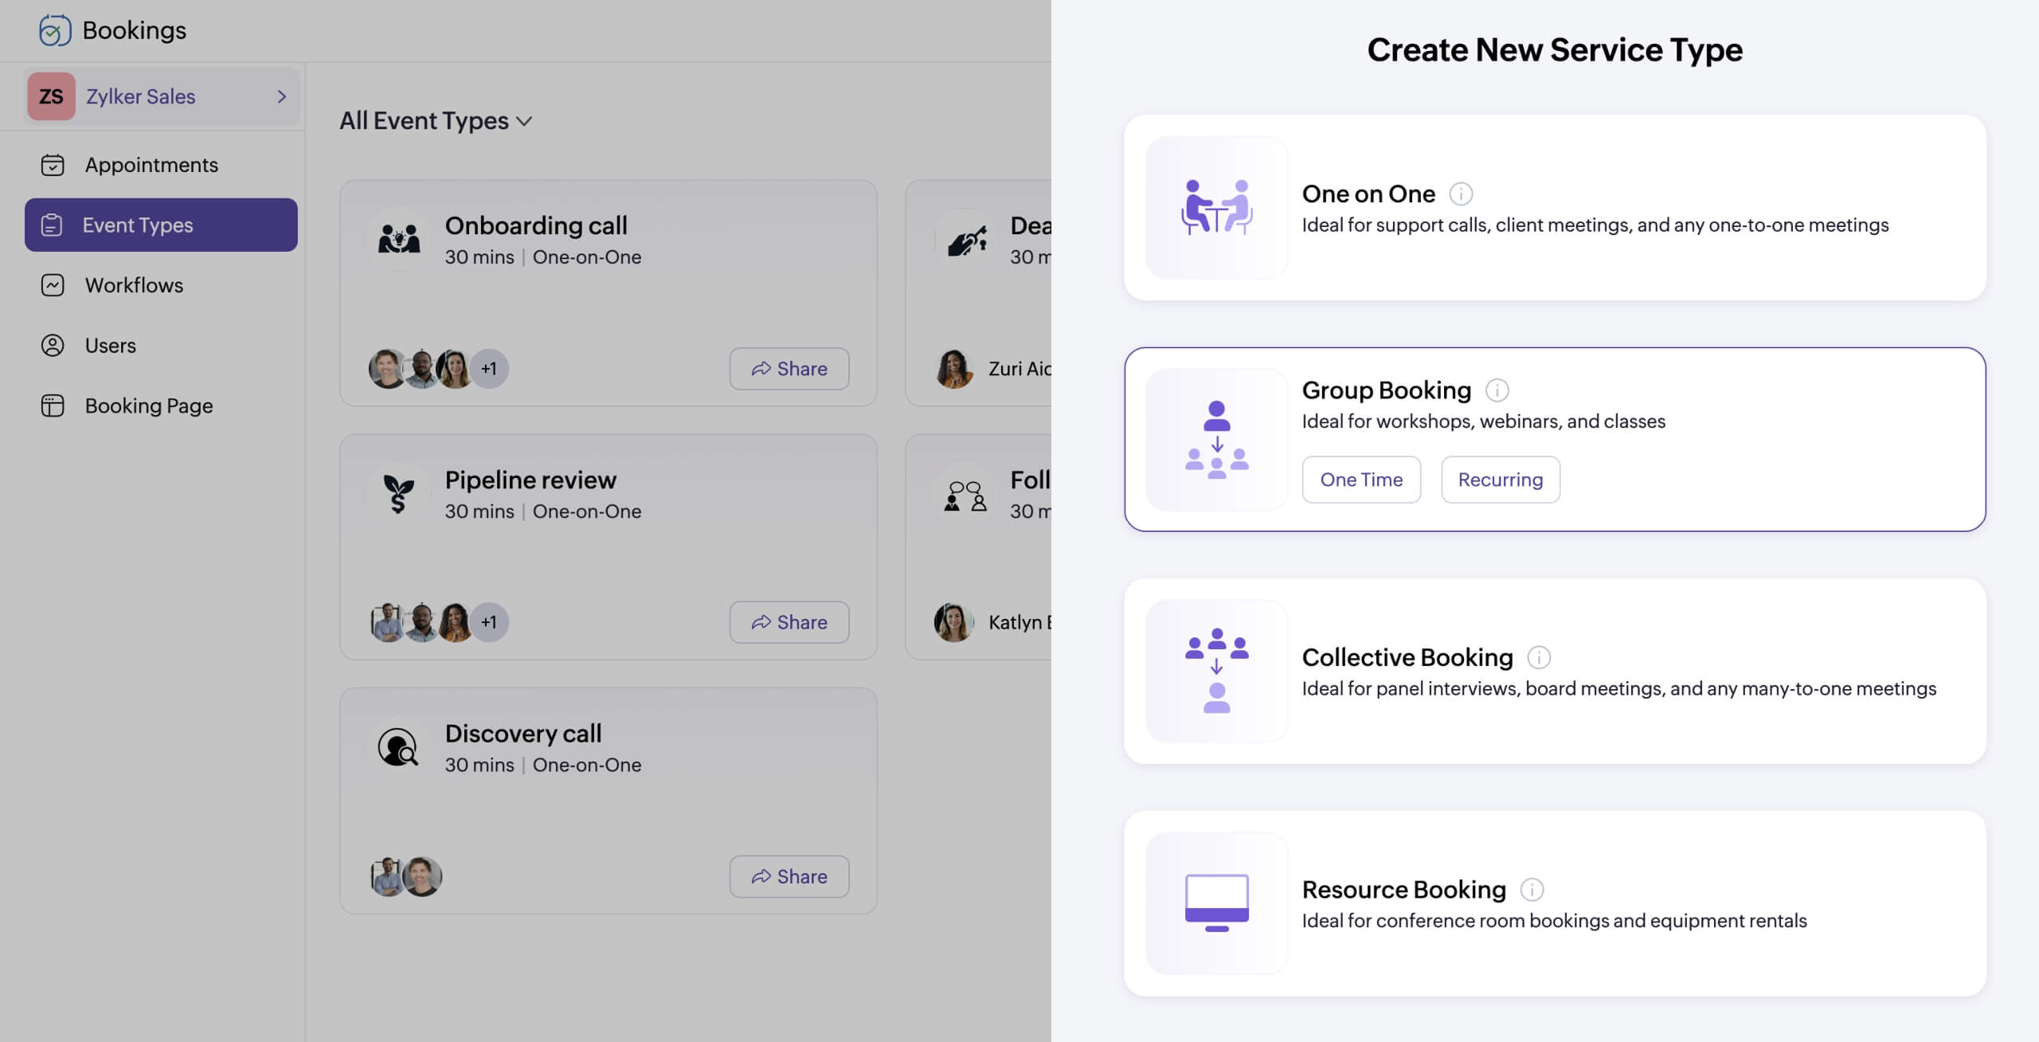Click the +1 badge on Onboarding call
This screenshot has width=2039, height=1042.
(x=489, y=369)
